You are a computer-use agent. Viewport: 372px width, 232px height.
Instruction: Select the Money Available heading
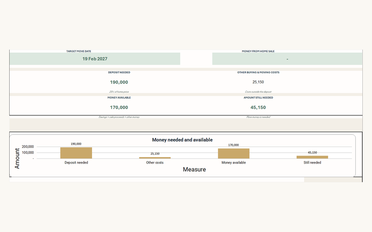(119, 98)
